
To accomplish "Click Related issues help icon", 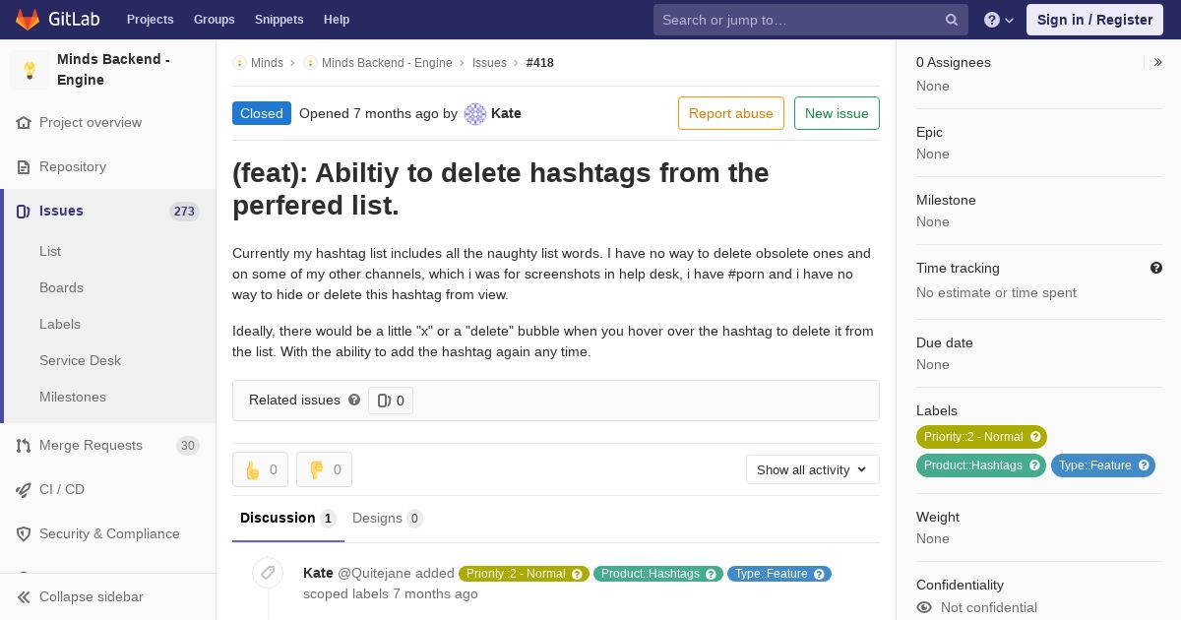I will (354, 400).
